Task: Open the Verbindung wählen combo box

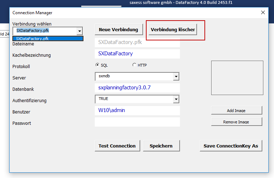Action: point(80,31)
